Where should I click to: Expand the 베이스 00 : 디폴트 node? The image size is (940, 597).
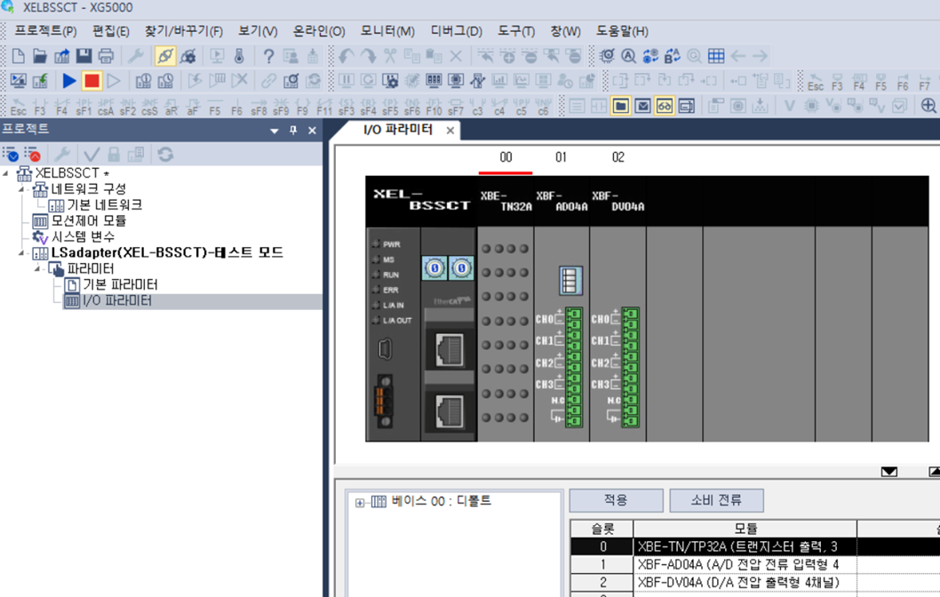[x=359, y=502]
